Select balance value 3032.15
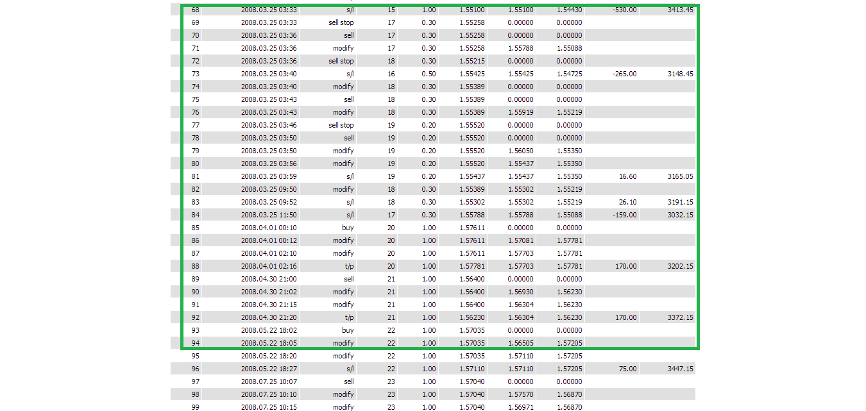 coord(680,215)
